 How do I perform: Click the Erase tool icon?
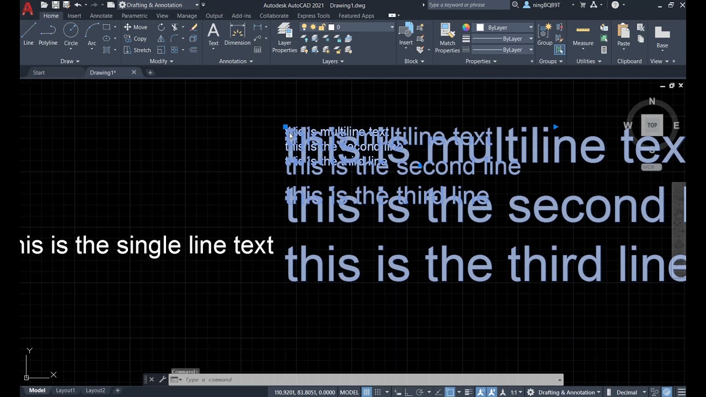click(x=194, y=27)
